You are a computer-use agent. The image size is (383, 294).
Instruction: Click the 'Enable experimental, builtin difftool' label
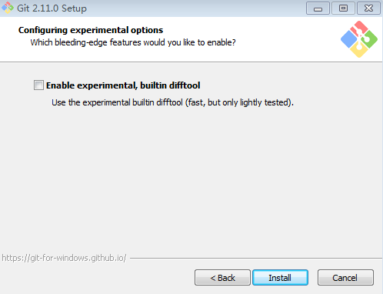pyautogui.click(x=123, y=85)
